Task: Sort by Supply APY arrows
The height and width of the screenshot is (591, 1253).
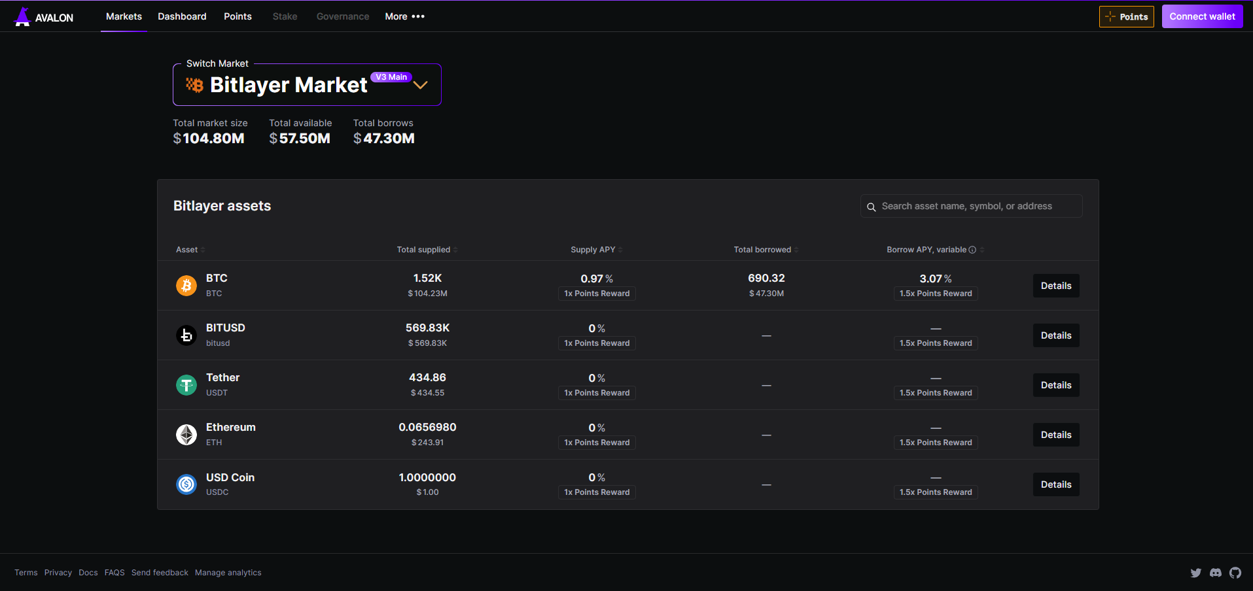Action: point(620,250)
